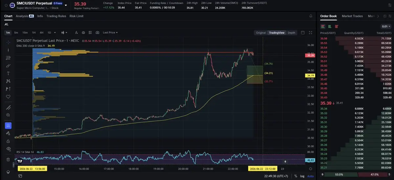
Task: Toggle Auto scale button
Action: click(x=310, y=176)
